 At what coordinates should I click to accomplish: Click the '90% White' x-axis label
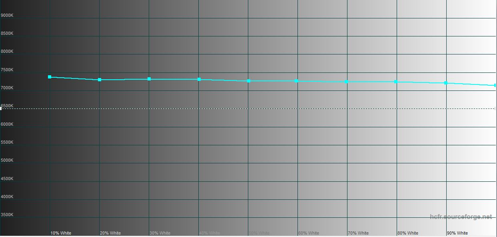pyautogui.click(x=457, y=233)
